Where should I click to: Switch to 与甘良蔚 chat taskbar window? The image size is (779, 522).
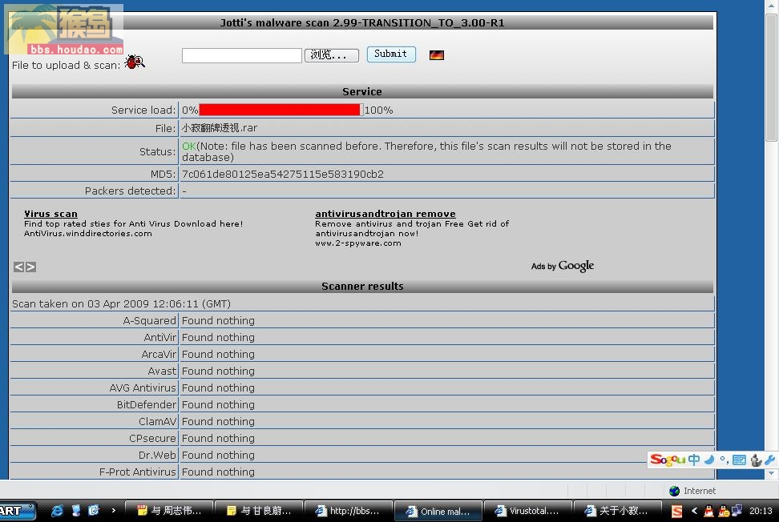[x=258, y=511]
